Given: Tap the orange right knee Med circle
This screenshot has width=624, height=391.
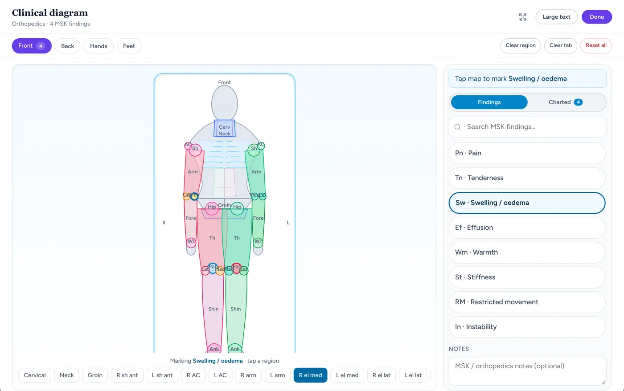Looking at the screenshot, I should pos(220,270).
